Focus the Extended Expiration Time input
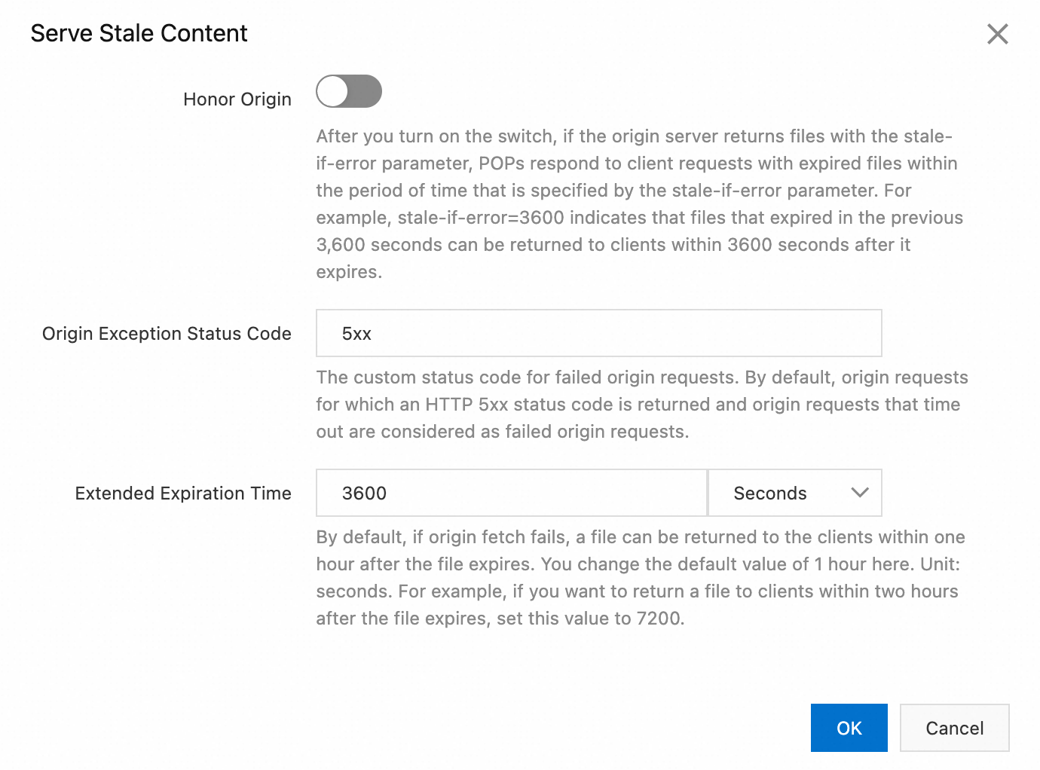The height and width of the screenshot is (770, 1040). coord(511,493)
